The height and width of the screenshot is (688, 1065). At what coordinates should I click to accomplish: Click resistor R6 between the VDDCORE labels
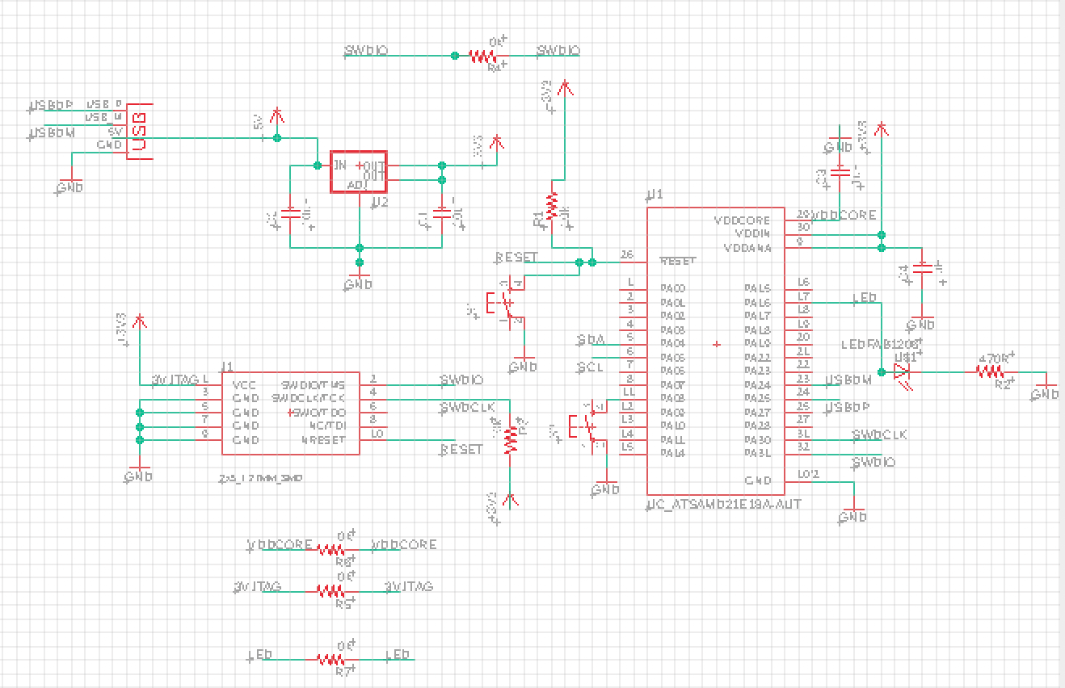(330, 549)
